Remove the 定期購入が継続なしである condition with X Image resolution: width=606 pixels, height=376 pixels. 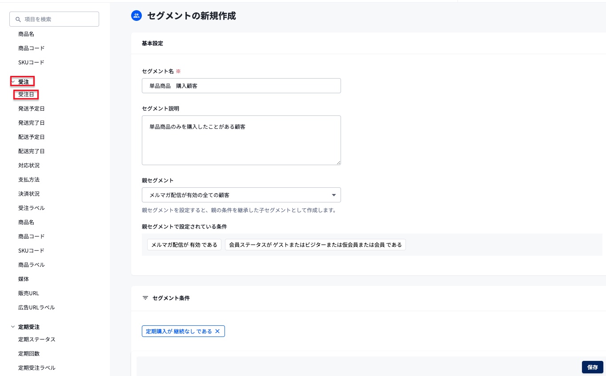pyautogui.click(x=217, y=331)
